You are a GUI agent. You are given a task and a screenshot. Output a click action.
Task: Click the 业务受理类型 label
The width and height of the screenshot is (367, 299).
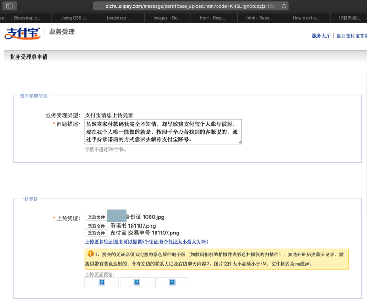pos(63,115)
